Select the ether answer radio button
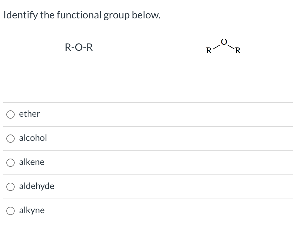The height and width of the screenshot is (229, 298). click(10, 115)
